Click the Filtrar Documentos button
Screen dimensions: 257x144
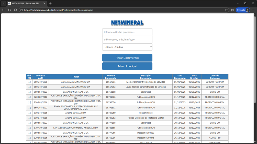(127, 58)
